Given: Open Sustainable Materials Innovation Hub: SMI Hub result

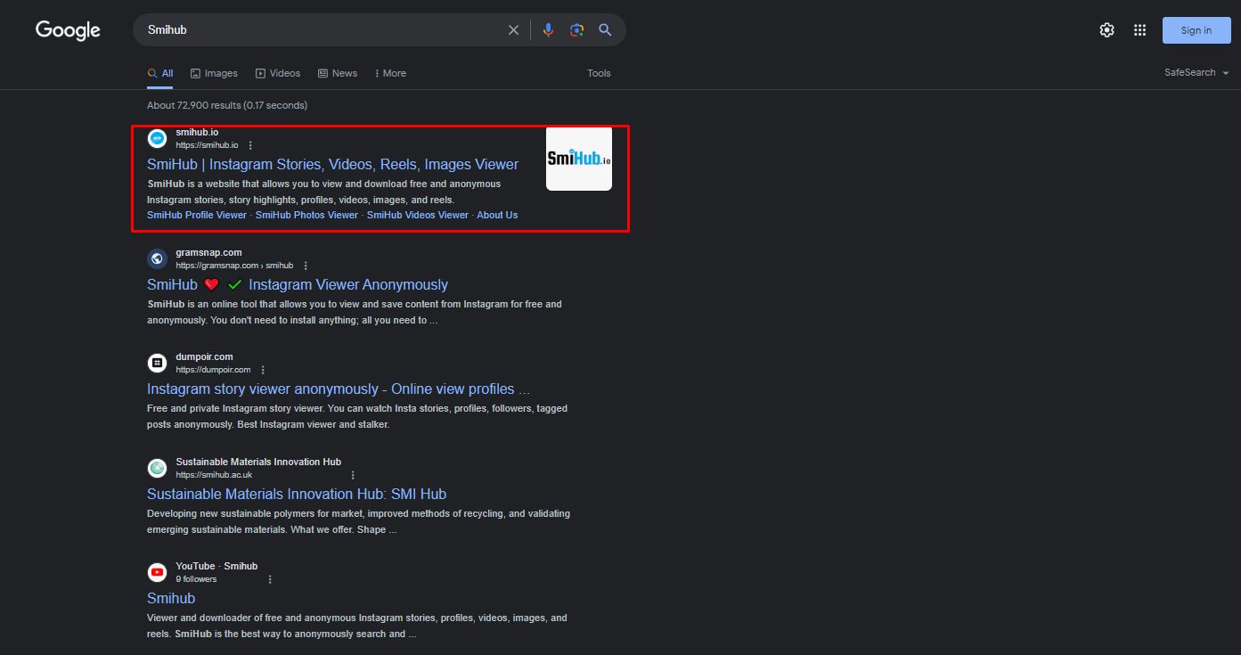Looking at the screenshot, I should pos(297,494).
